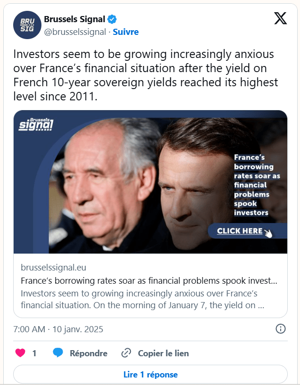The image size is (300, 385).
Task: Like the post with the heart icon
Action: (x=20, y=353)
